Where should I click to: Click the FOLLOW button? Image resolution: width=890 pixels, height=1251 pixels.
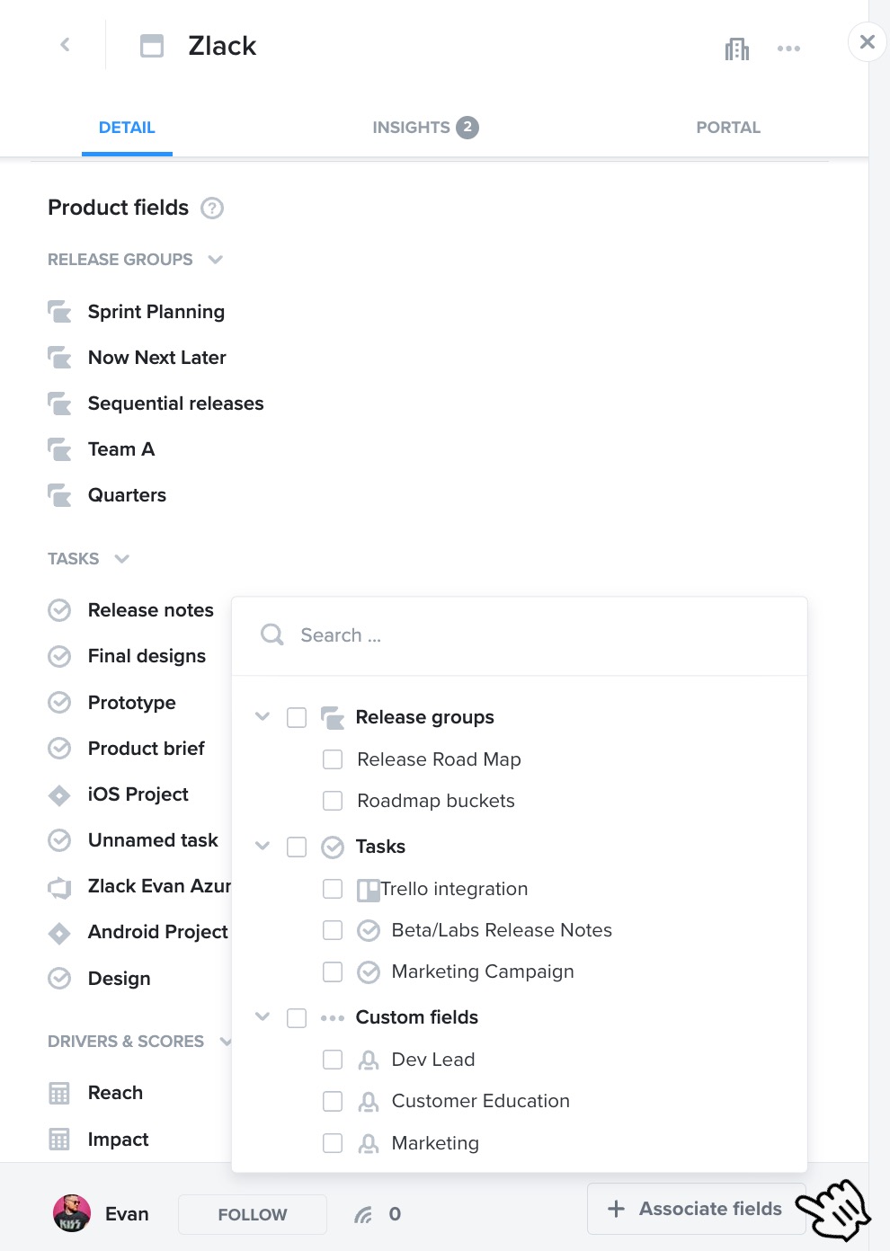[x=253, y=1215]
